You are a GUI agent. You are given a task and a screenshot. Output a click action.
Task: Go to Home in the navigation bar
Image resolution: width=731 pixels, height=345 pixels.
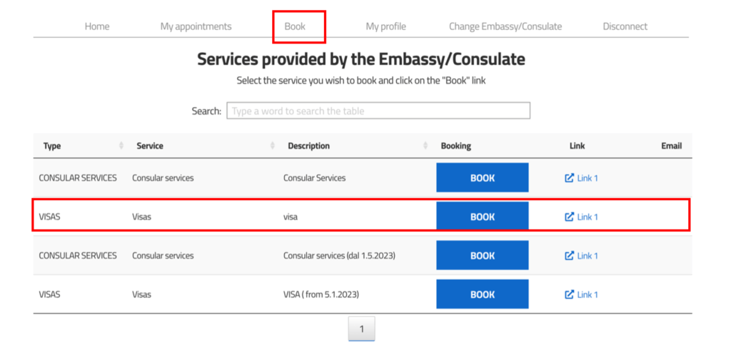[x=97, y=26]
